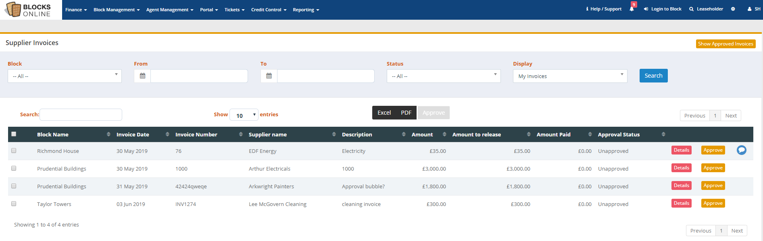
Task: View Details for EDF Energy invoice
Action: point(681,150)
